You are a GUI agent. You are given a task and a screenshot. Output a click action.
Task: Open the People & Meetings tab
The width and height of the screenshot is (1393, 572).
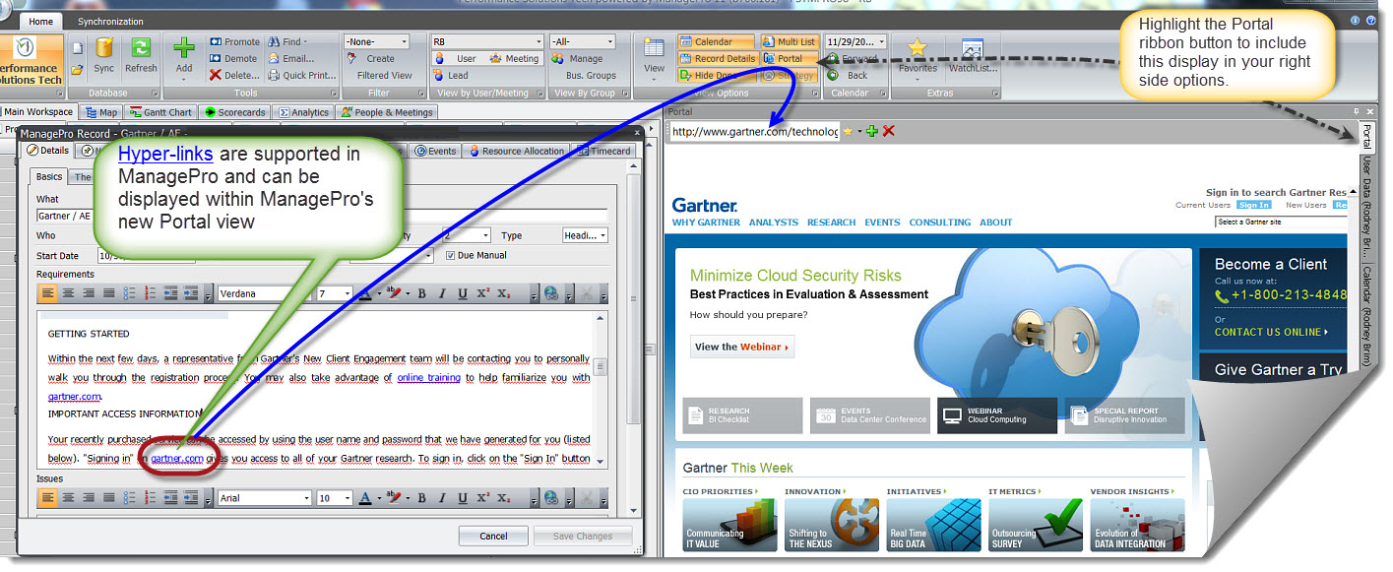tap(387, 112)
